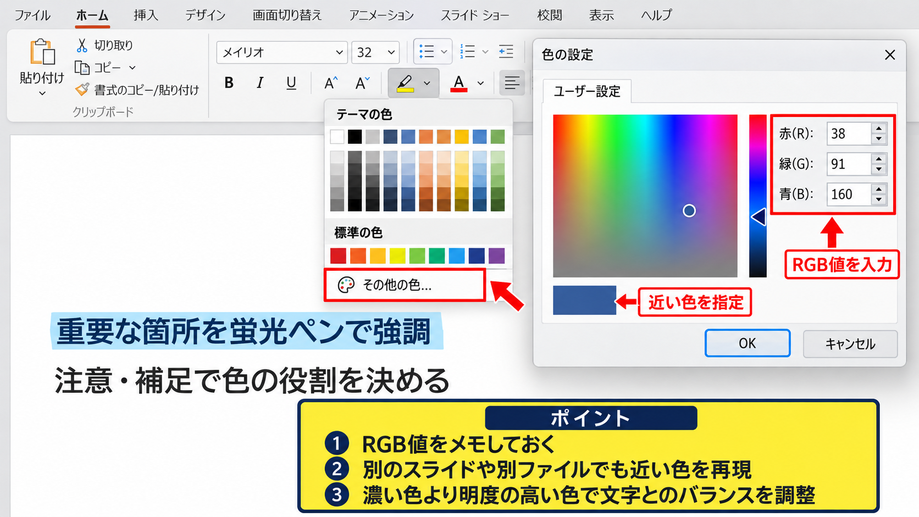The width and height of the screenshot is (919, 517).
Task: Decrease font size with the A down button
Action: [x=362, y=83]
